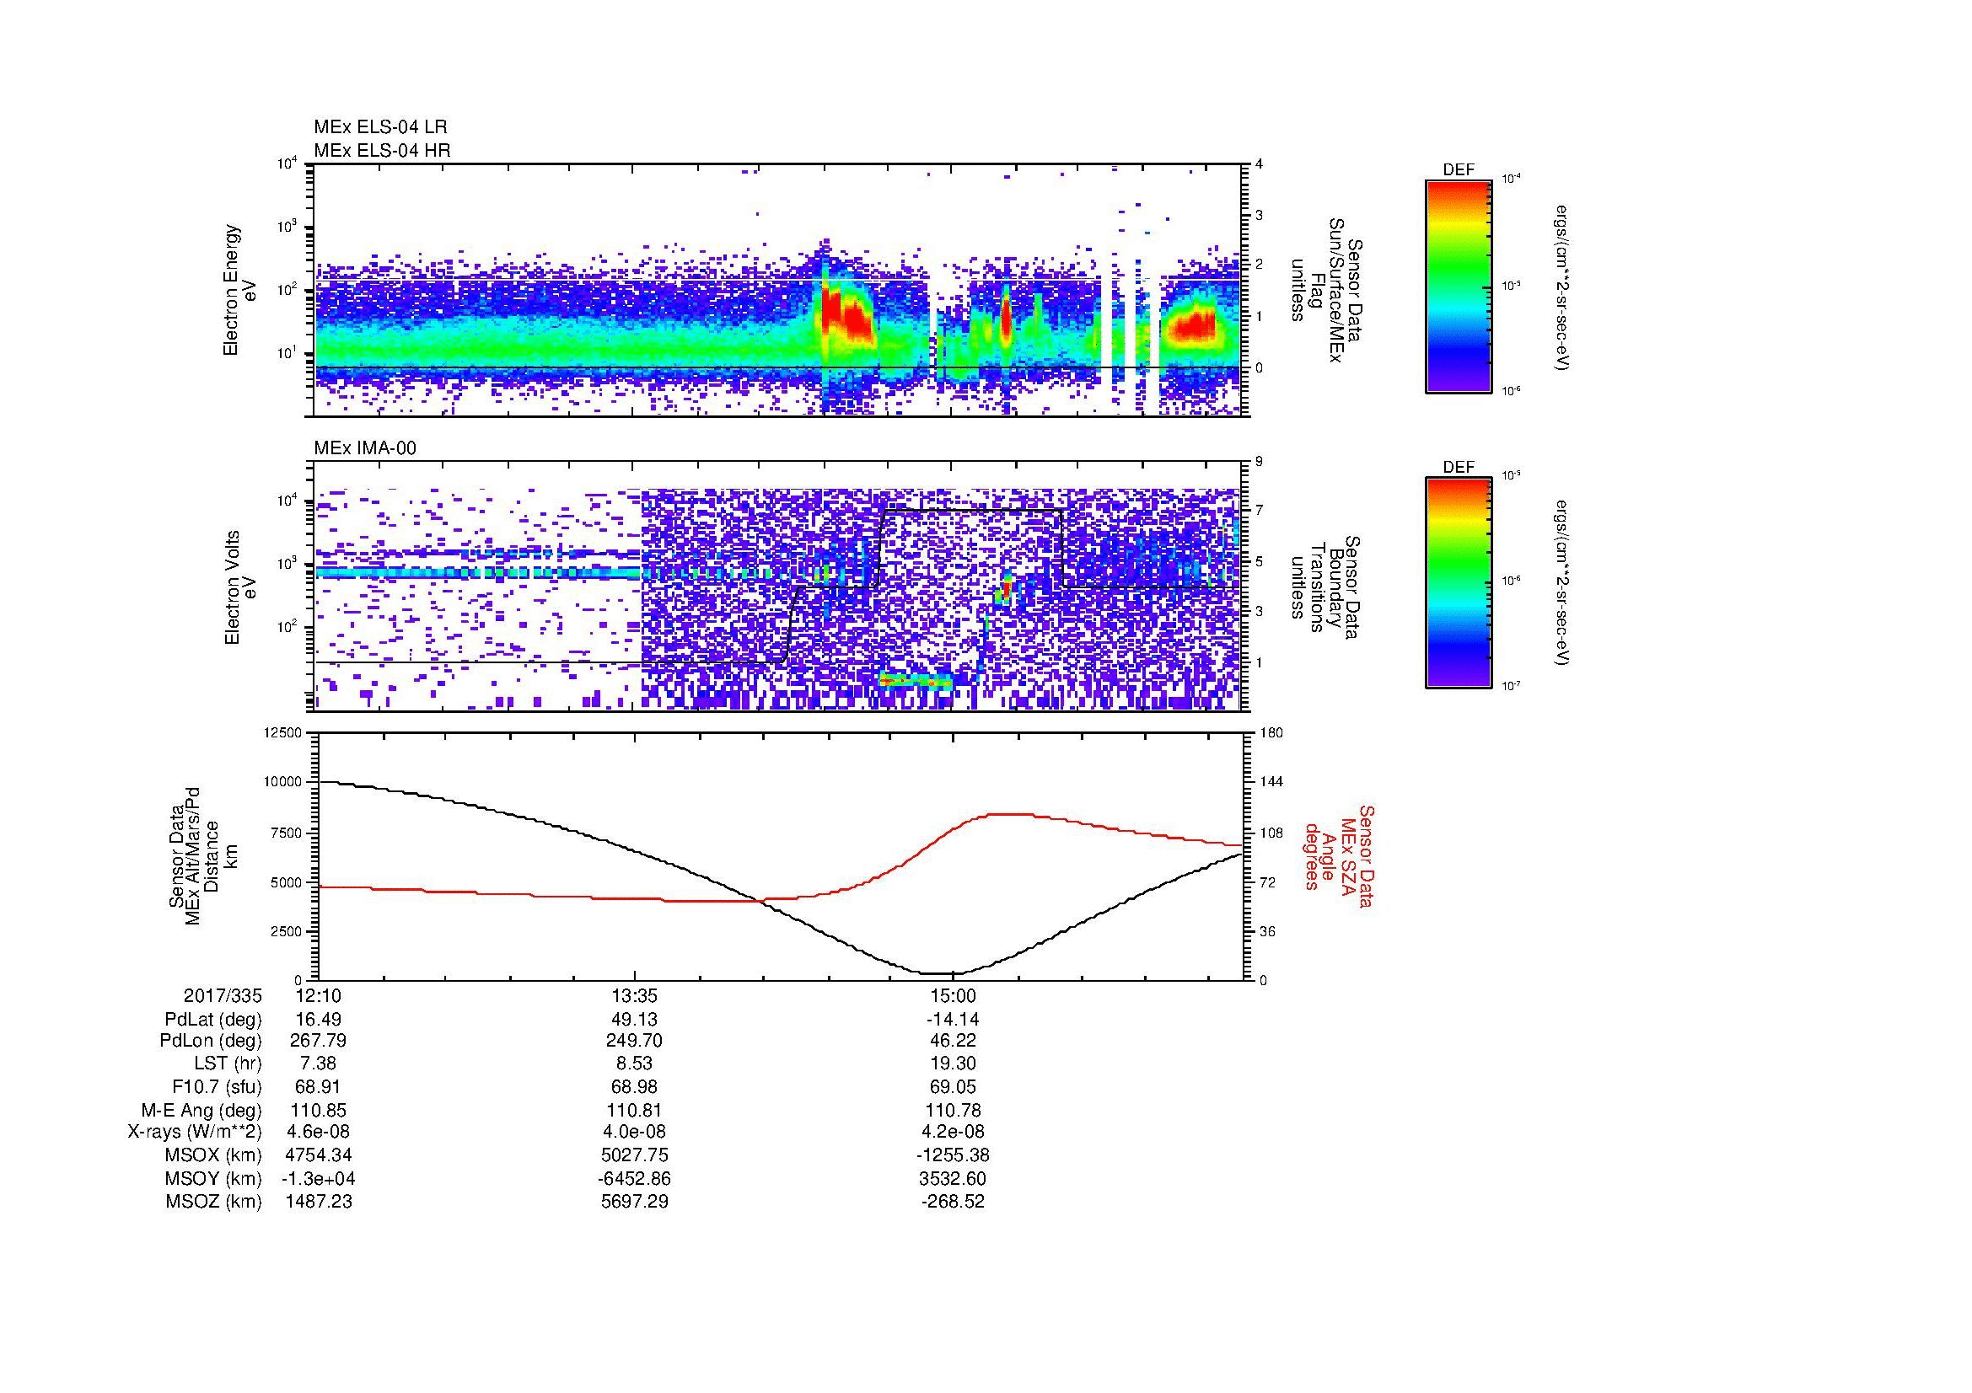Click the 'MSOZ (km)' row label
1972x1393 pixels.
point(213,1202)
